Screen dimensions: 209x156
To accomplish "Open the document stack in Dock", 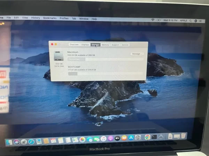I will (170, 136).
